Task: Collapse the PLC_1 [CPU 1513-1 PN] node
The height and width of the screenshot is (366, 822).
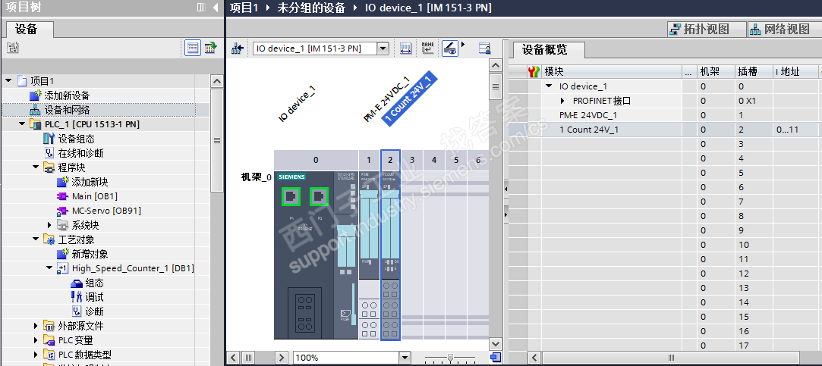Action: pyautogui.click(x=23, y=124)
